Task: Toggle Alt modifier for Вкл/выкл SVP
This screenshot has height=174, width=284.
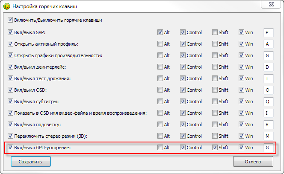Action: 160,32
